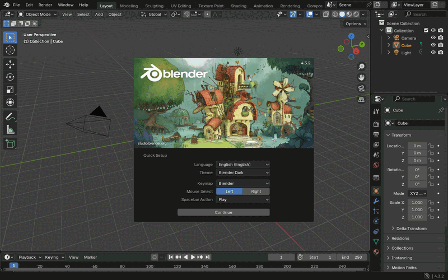Screen dimensions: 448x280
Task: Open the Modifiers wrench tab icon
Action: pyautogui.click(x=376, y=201)
